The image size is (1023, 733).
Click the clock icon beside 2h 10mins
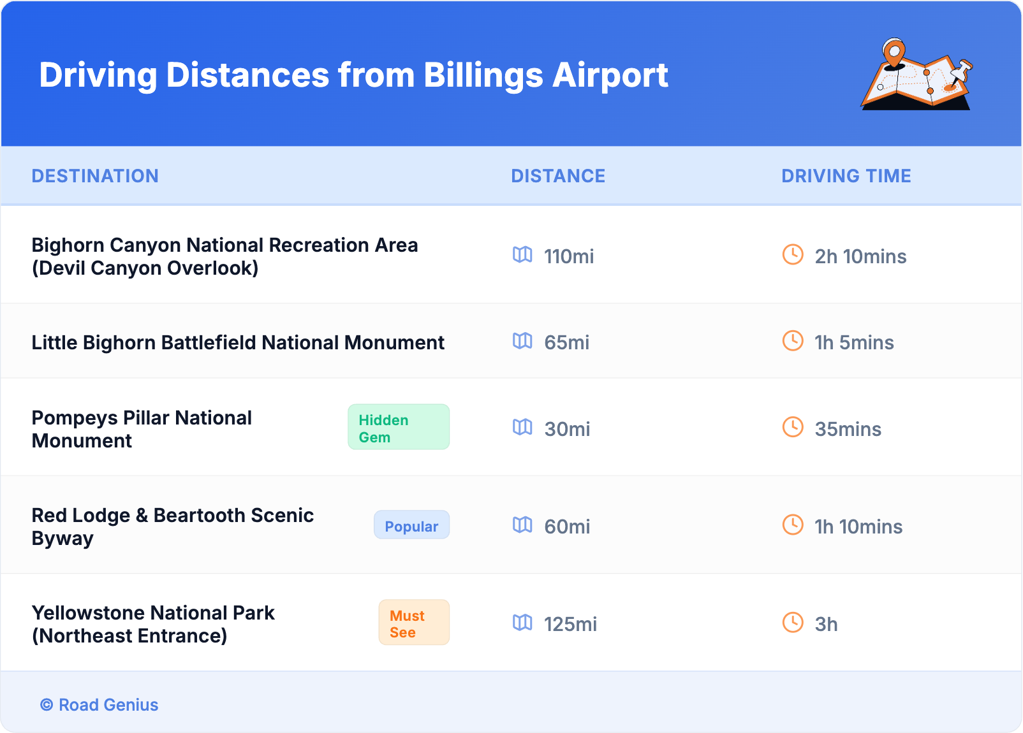793,255
